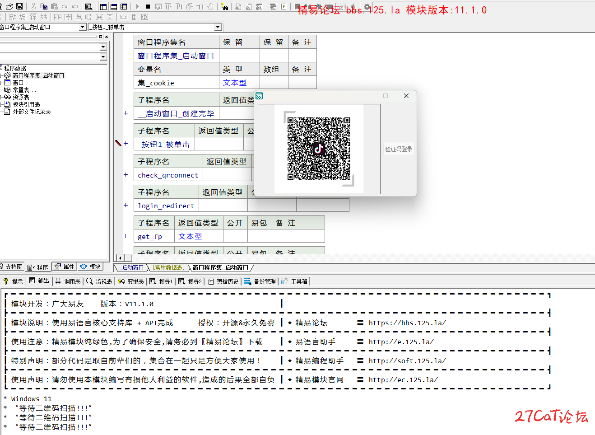This screenshot has height=435, width=595.
Task: Switch to the 支持库 panel tab
Action: coord(11,267)
